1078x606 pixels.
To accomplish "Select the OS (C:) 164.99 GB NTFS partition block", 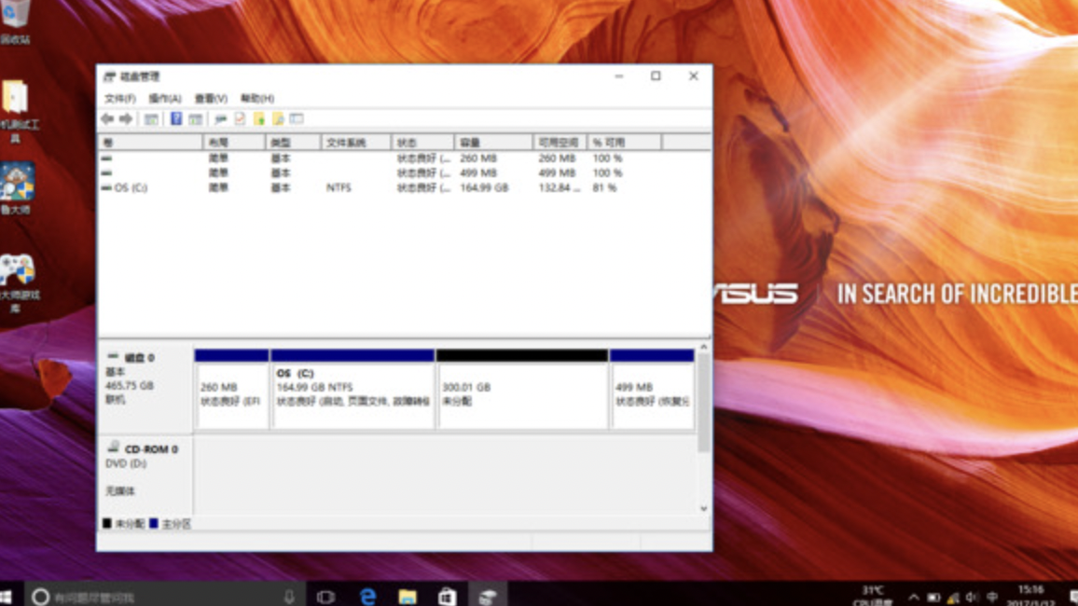I will [352, 390].
